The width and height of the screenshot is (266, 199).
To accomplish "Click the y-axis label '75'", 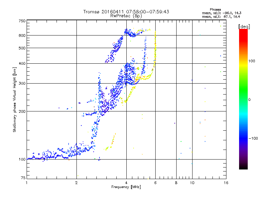I will click(x=23, y=178).
